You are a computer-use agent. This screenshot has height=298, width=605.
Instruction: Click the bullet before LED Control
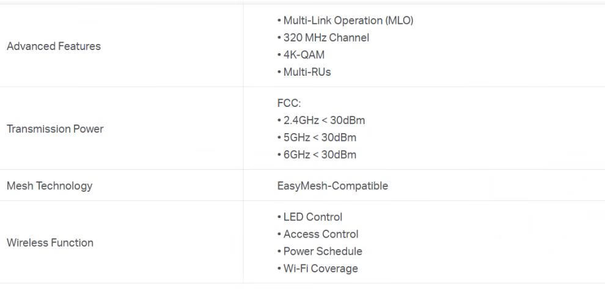pyautogui.click(x=279, y=217)
